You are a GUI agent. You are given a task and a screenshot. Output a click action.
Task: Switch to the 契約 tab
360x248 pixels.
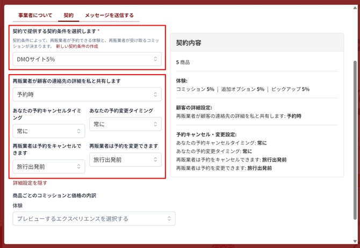pos(68,16)
